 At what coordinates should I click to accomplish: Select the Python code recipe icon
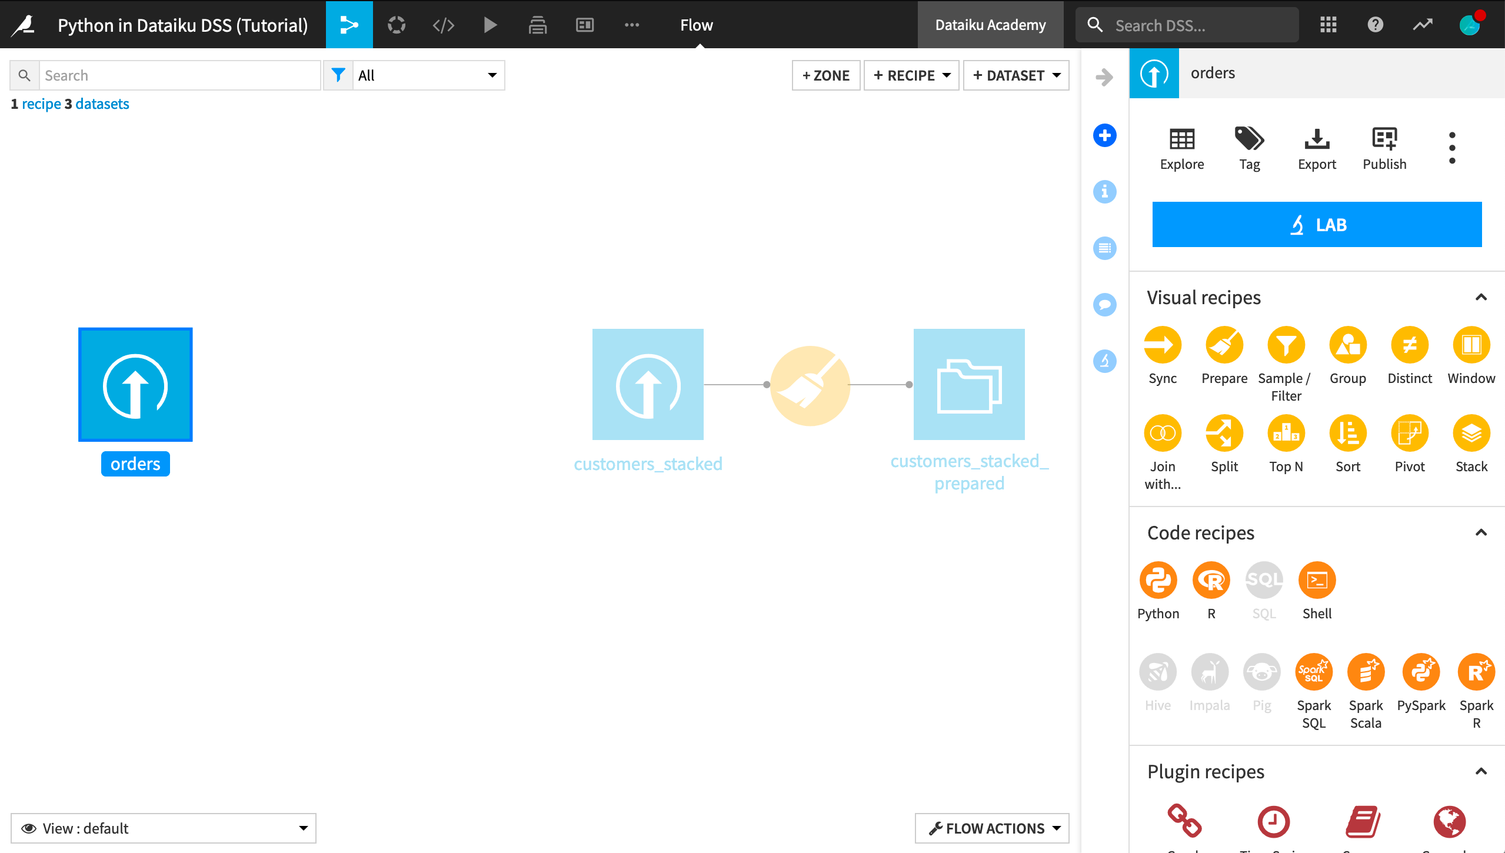click(1158, 580)
